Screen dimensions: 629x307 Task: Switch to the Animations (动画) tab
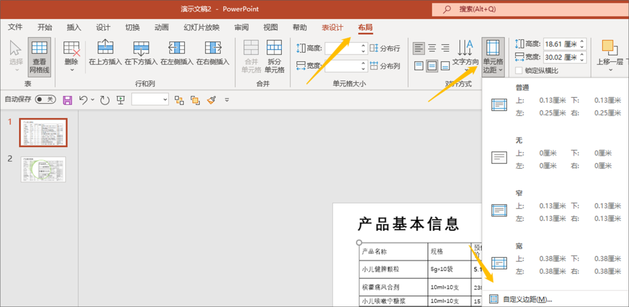click(162, 27)
